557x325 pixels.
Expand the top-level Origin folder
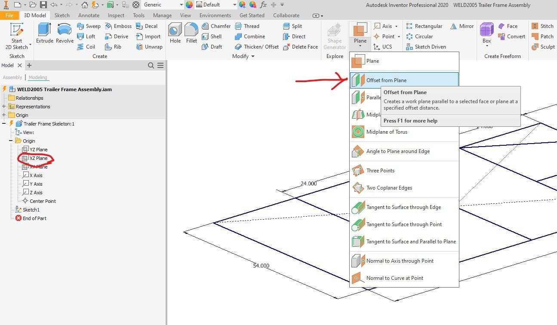coord(4,115)
